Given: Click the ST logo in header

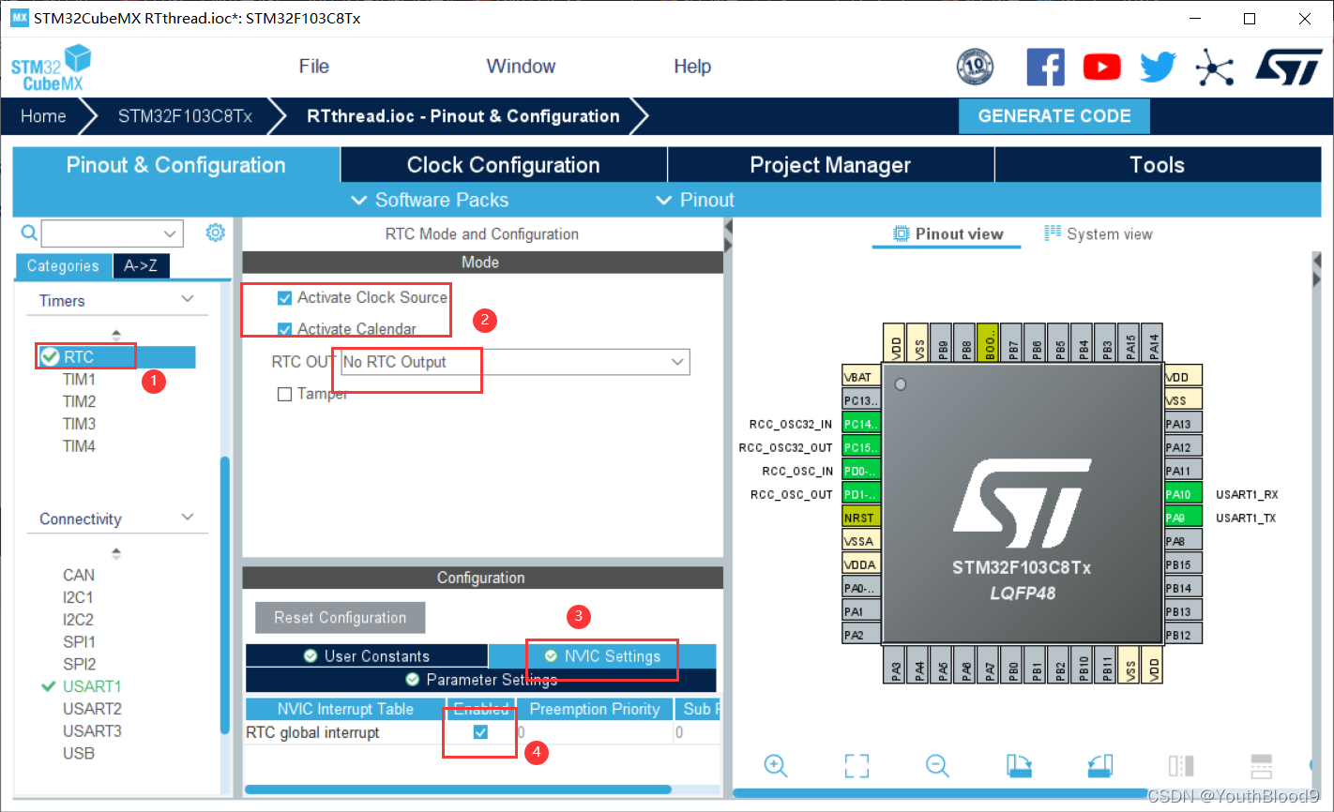Looking at the screenshot, I should pyautogui.click(x=1288, y=68).
